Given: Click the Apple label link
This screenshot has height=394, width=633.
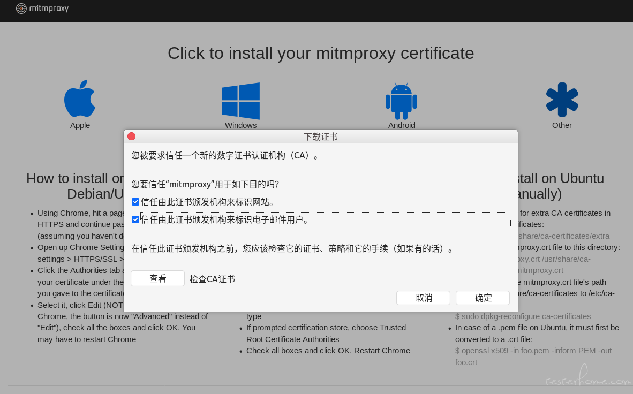Looking at the screenshot, I should tap(80, 125).
